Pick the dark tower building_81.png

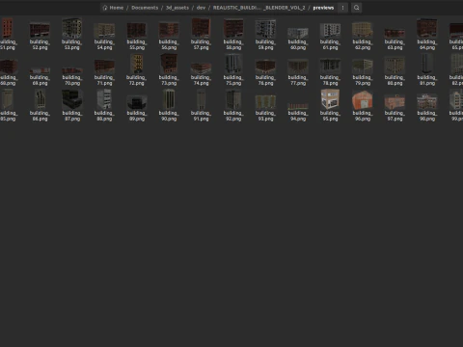pos(427,64)
